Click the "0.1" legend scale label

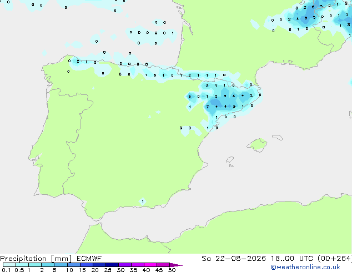(6, 270)
